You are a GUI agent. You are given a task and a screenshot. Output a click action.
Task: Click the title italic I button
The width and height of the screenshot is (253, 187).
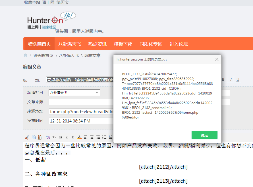(x=231, y=79)
